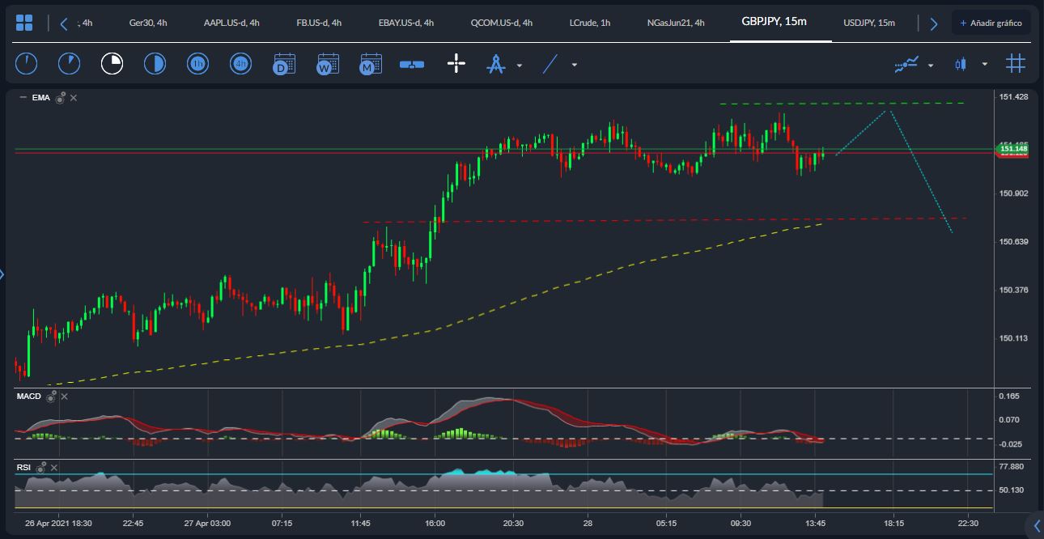Click the 26 Apr 2021 18:30 time label
The image size is (1044, 539).
[x=58, y=524]
